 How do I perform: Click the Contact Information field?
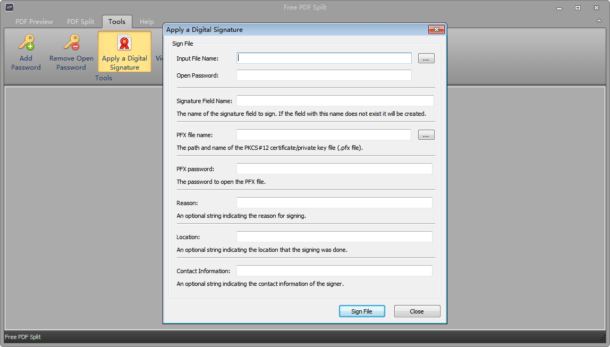[335, 271]
